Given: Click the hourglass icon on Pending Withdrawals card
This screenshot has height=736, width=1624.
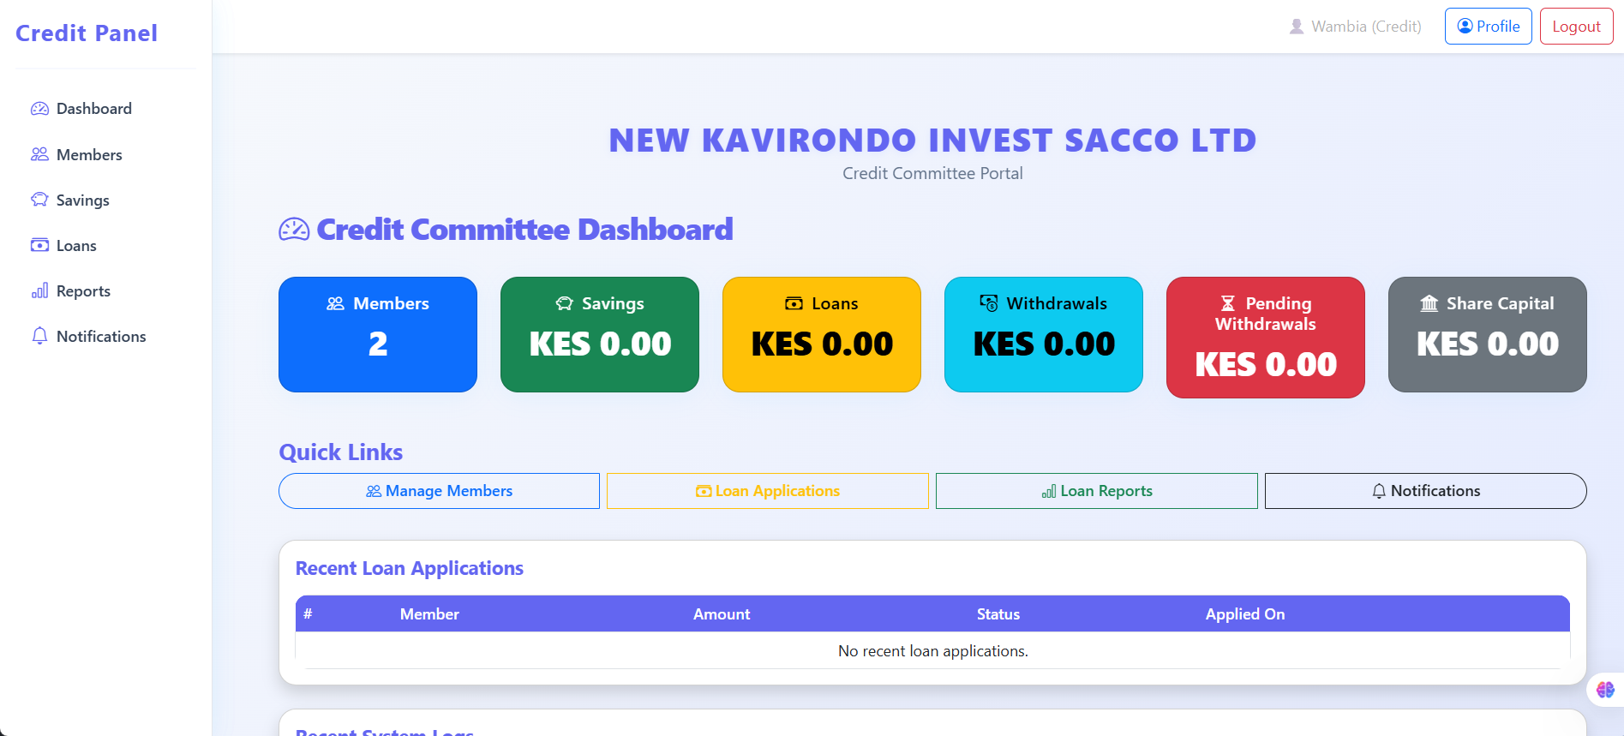Looking at the screenshot, I should click(1228, 303).
